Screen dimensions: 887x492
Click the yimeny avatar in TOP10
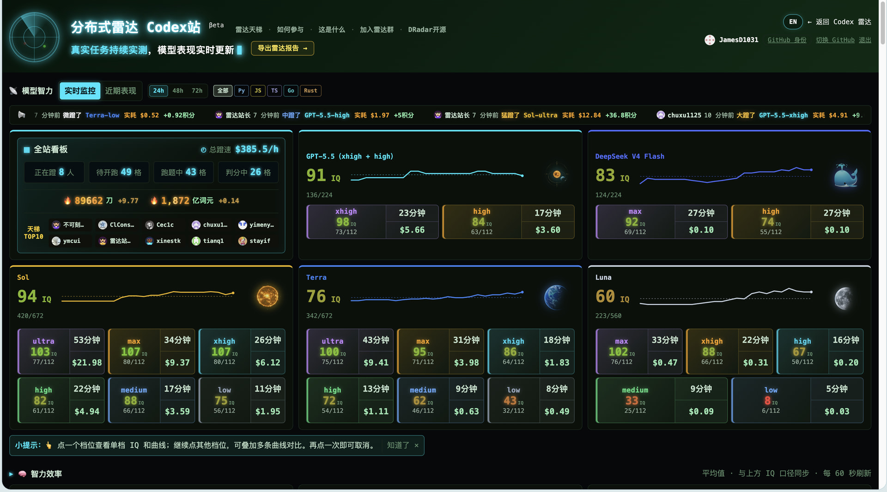click(243, 225)
